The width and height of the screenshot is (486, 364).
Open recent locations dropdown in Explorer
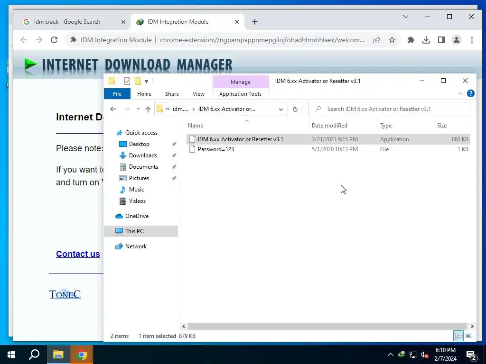pyautogui.click(x=138, y=109)
